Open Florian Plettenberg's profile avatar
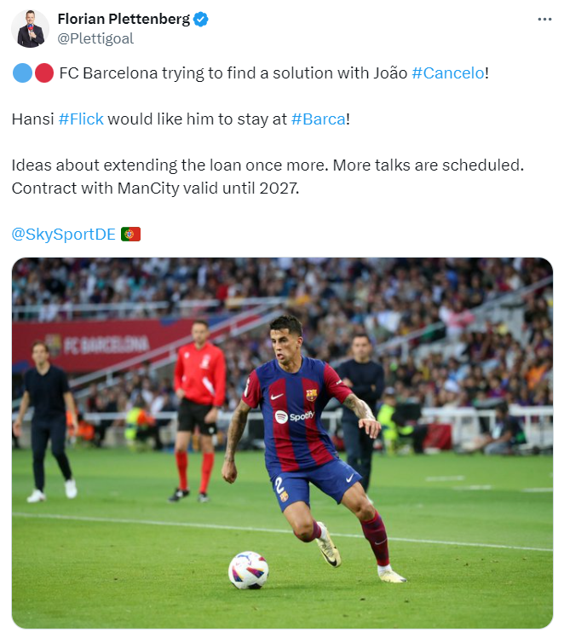Screen dimensions: 564x632 tap(30, 29)
